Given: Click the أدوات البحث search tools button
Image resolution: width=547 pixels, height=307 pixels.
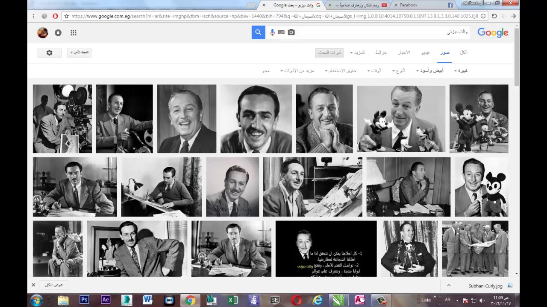Looking at the screenshot, I should click(329, 53).
